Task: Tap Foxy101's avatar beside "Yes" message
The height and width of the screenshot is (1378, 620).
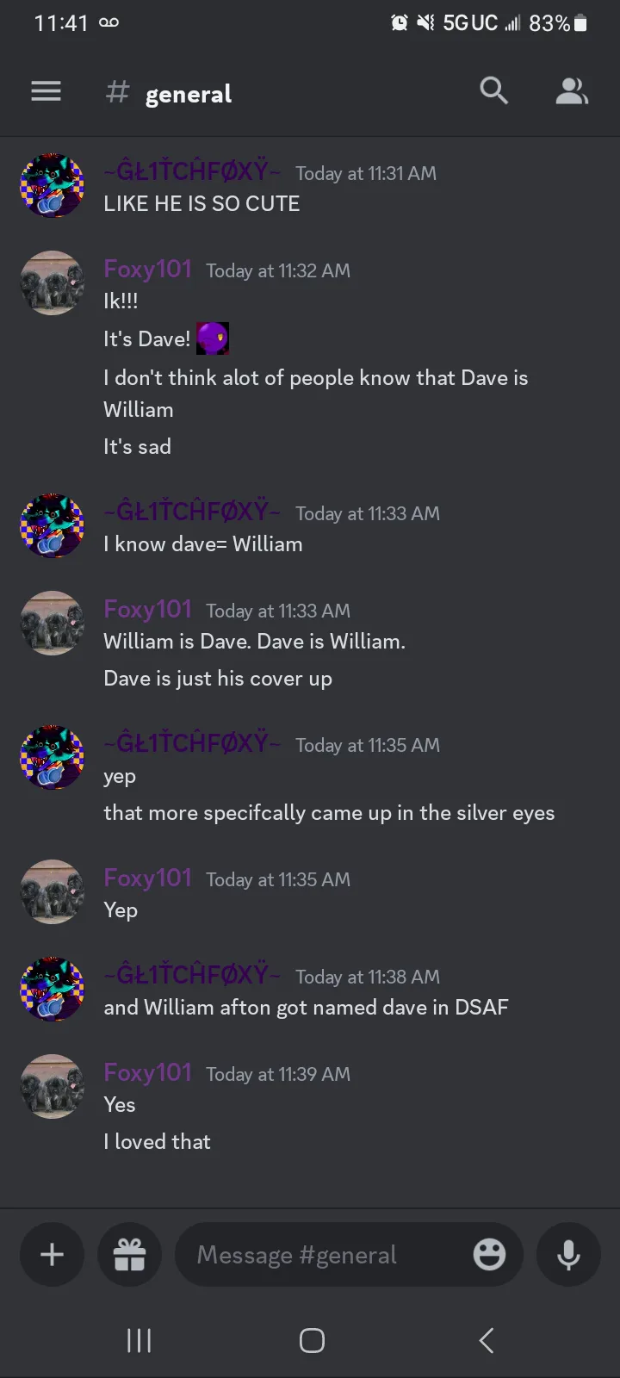Action: click(x=52, y=1086)
